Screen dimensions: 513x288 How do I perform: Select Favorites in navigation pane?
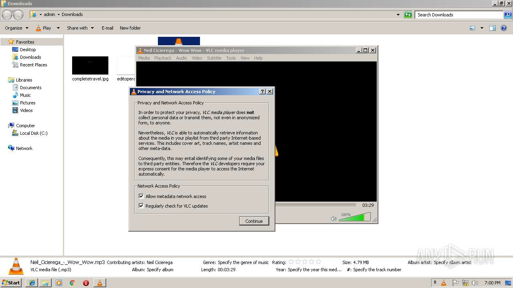click(25, 42)
